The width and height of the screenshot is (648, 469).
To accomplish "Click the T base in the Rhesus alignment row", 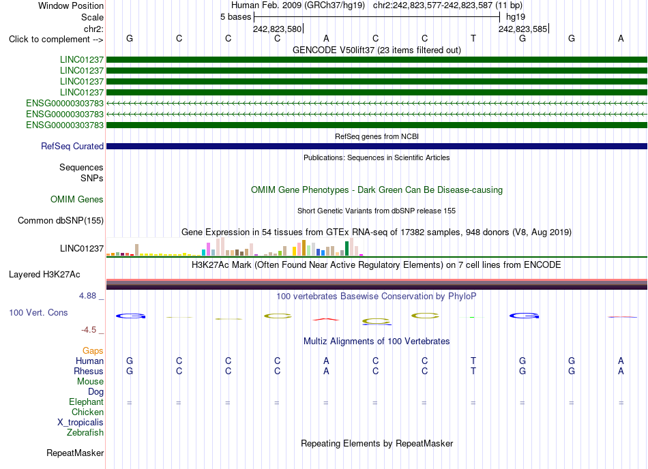I will [473, 371].
